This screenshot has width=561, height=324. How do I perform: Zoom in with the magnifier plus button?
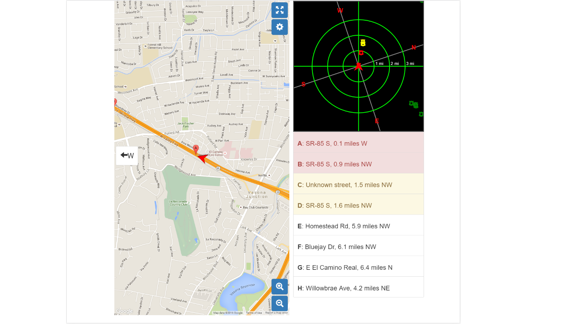[280, 286]
